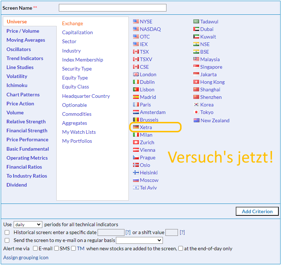
Task: Check the end-of-day only checkbox
Action: [181, 248]
